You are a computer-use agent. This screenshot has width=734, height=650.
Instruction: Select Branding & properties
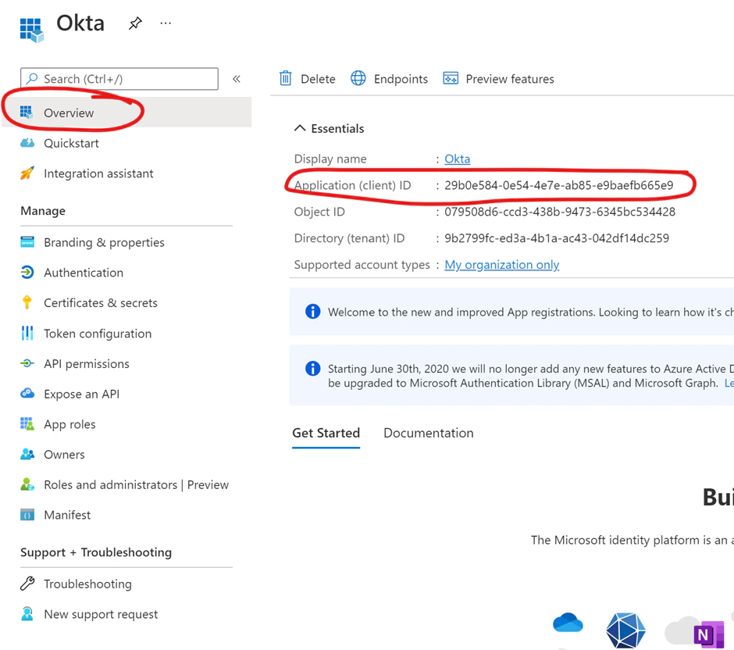105,242
